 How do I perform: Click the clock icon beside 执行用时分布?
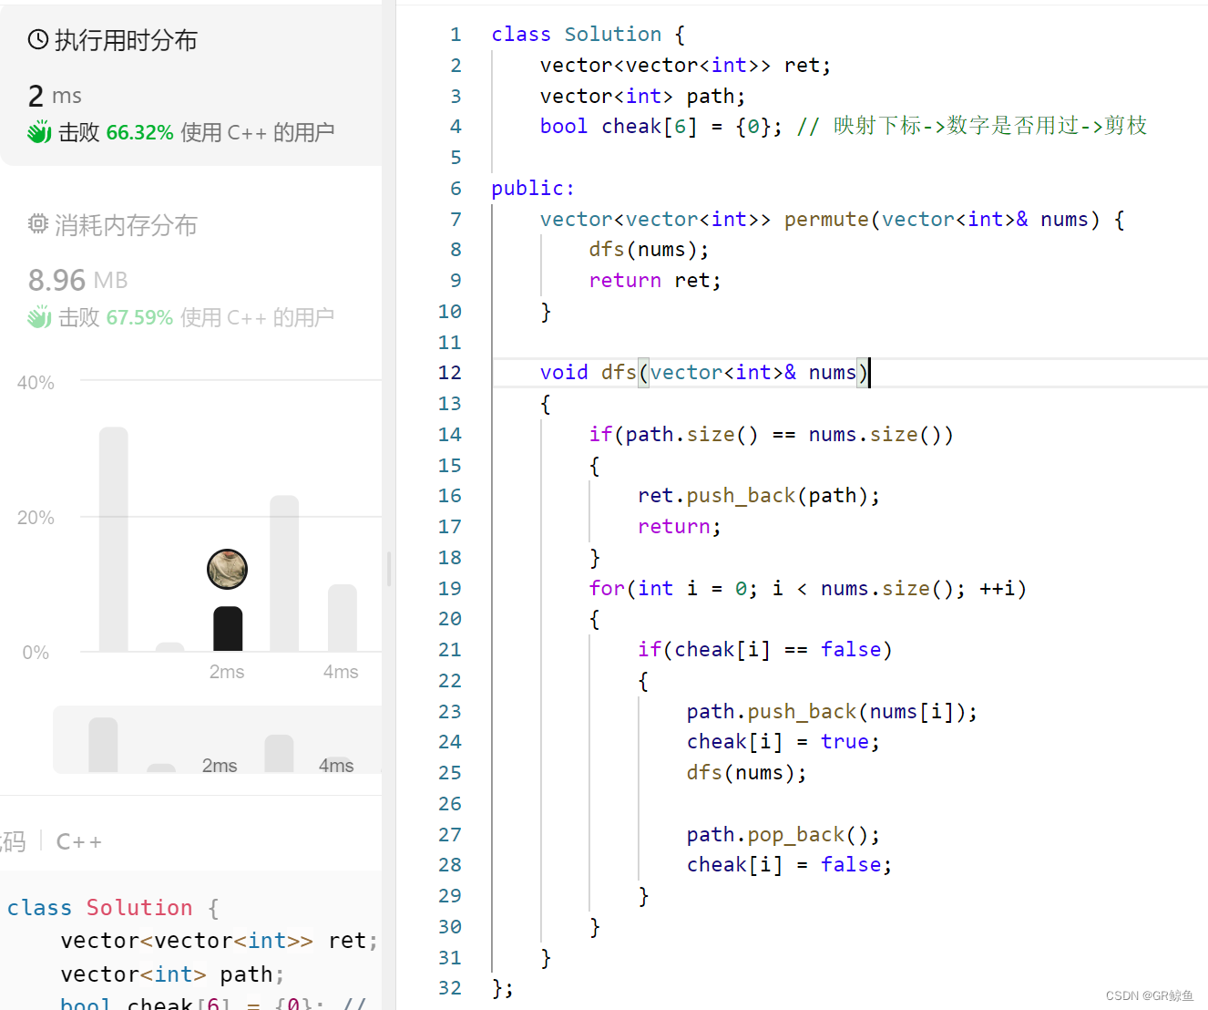point(38,39)
